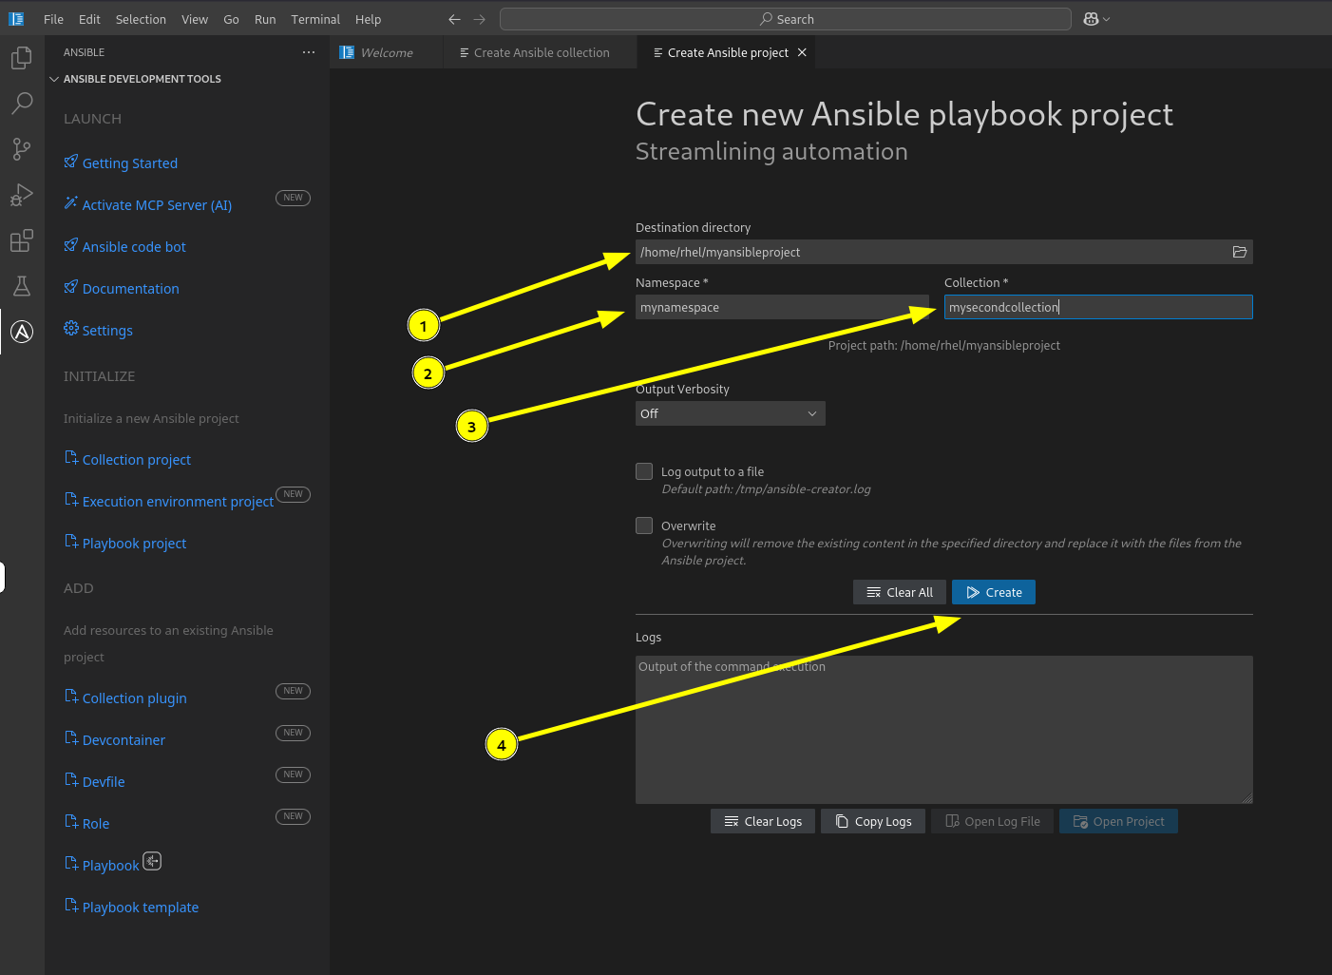Click the new-file icon beside Devcontainer
Viewport: 1332px width, 975px height.
point(71,738)
